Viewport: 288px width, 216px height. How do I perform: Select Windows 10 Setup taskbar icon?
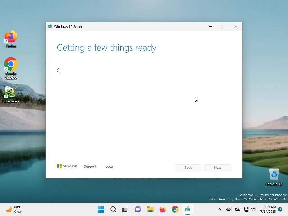pos(188,209)
